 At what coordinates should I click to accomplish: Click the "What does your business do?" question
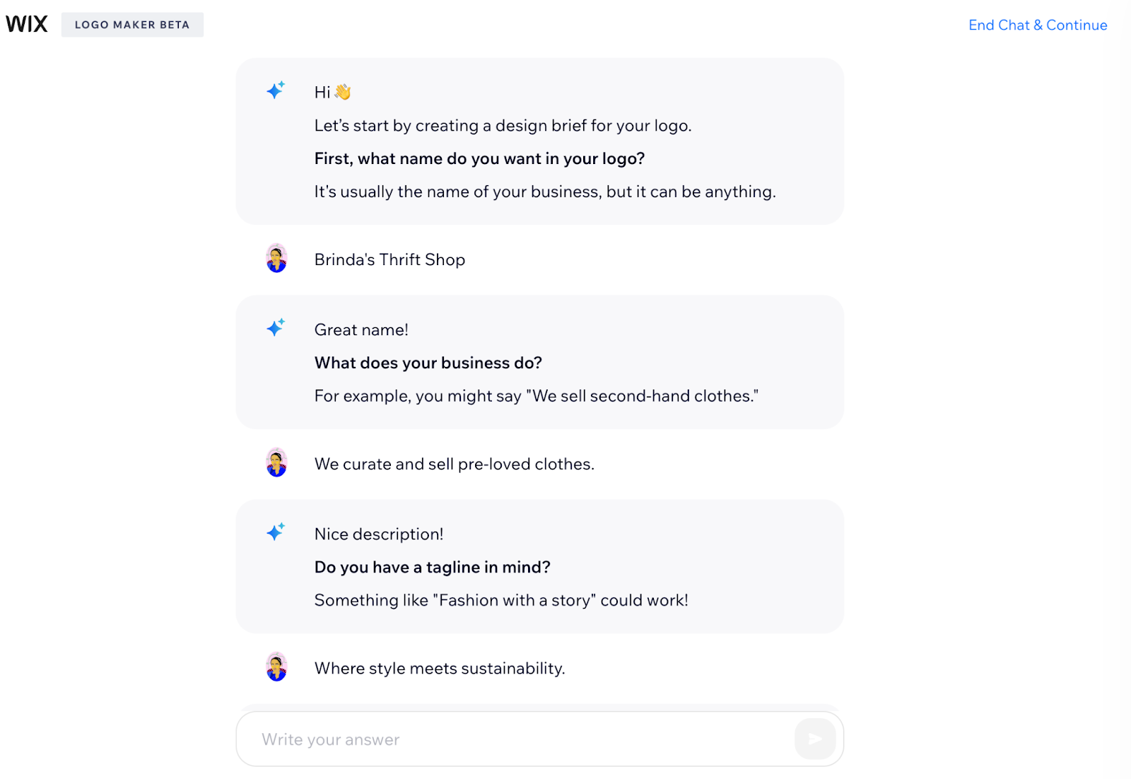(x=428, y=363)
